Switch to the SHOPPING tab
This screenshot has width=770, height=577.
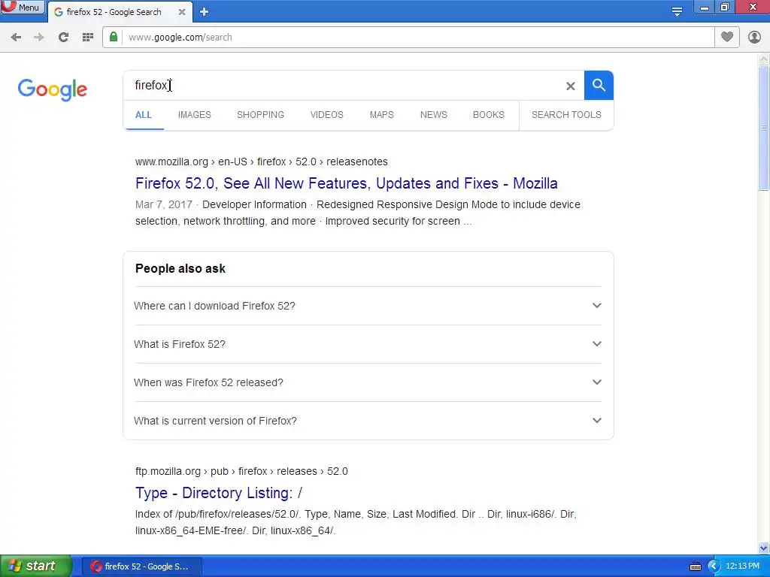(x=260, y=115)
